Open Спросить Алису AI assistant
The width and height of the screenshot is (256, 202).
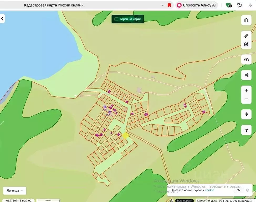pos(196,5)
